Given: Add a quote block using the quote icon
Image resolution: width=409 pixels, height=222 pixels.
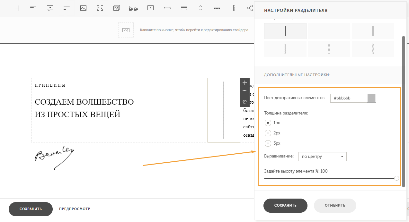Looking at the screenshot, I should pos(50,8).
